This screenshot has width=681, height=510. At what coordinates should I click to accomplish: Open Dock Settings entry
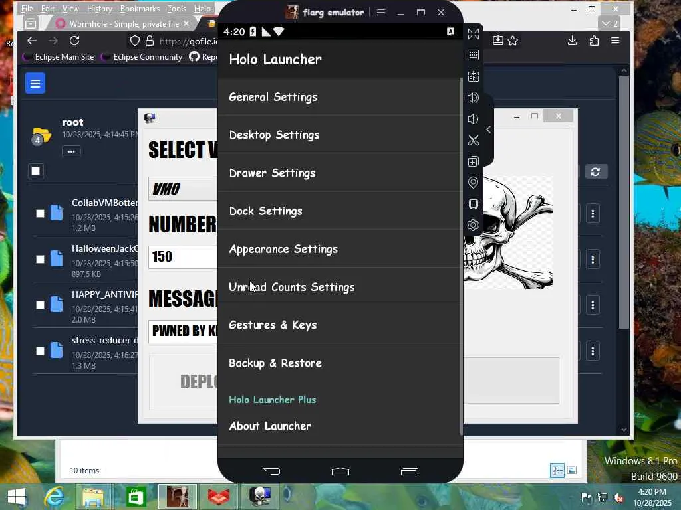coord(339,211)
